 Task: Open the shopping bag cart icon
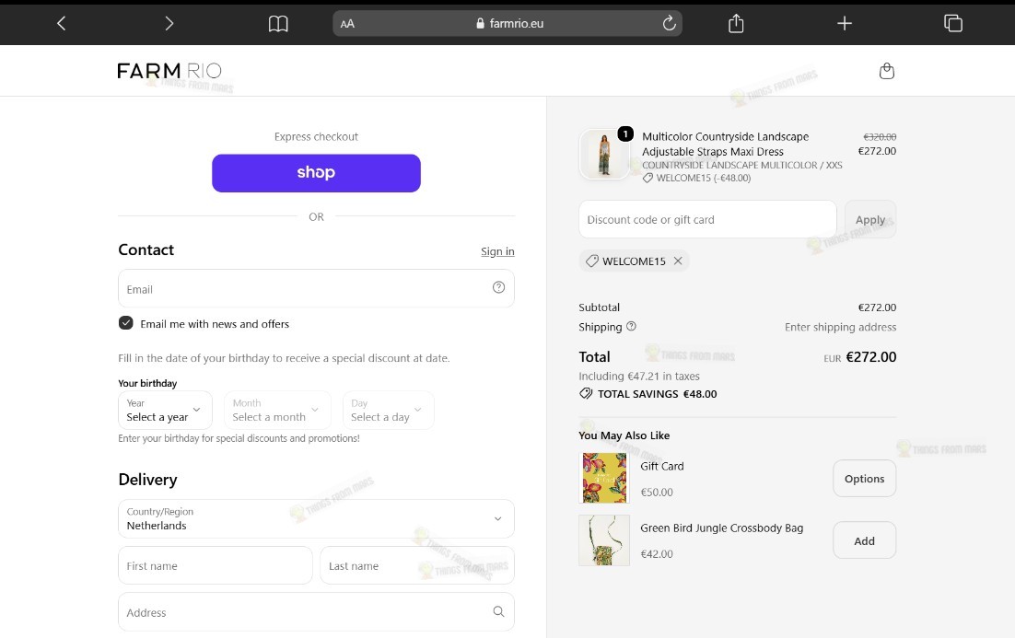click(887, 71)
